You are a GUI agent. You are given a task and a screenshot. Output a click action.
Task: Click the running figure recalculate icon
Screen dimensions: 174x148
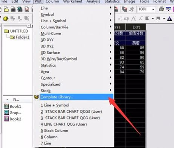click(131, 9)
